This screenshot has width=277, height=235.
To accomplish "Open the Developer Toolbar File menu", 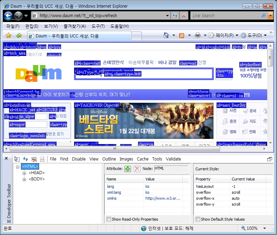I will tap(53, 159).
